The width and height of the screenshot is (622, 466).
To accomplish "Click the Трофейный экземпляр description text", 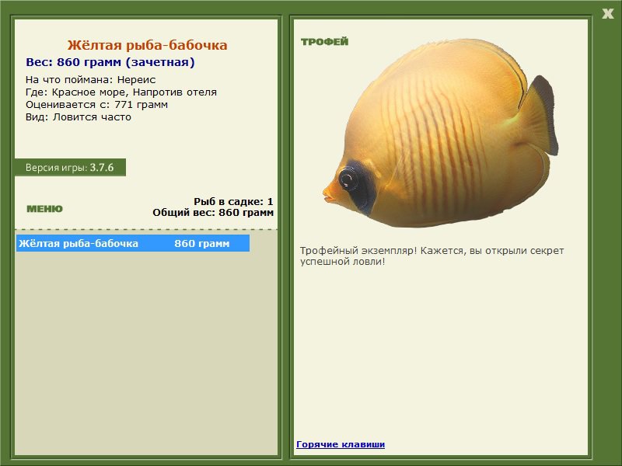I will click(x=432, y=256).
